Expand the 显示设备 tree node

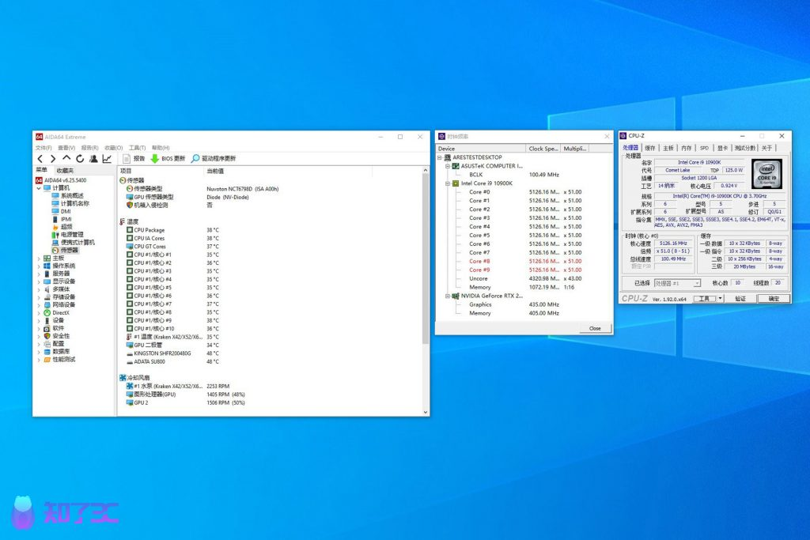pos(39,281)
